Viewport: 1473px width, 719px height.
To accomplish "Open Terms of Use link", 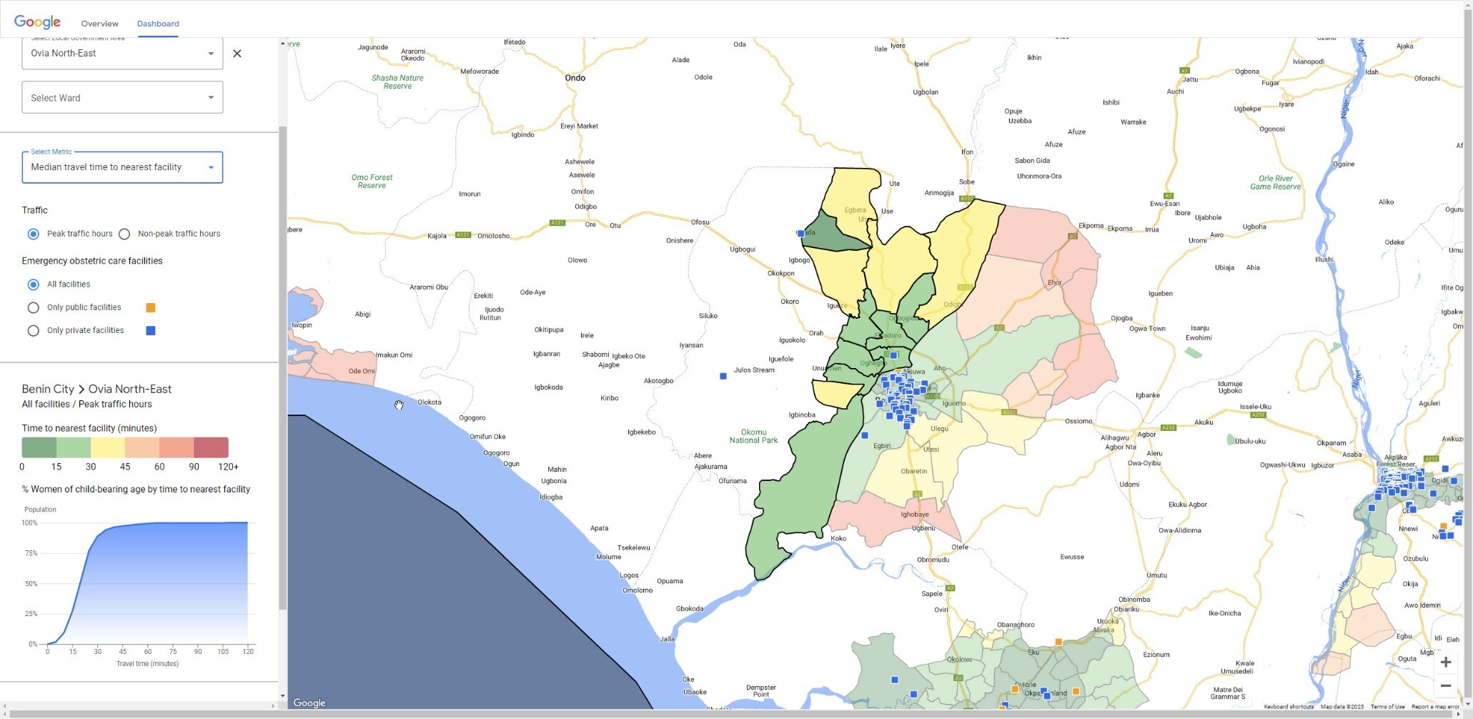I will [x=1387, y=707].
